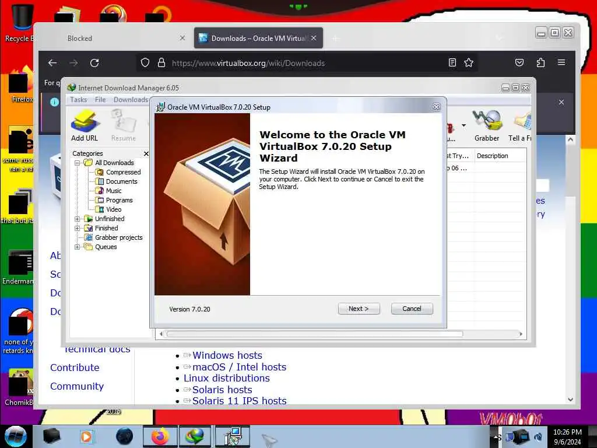Open the Solaris hosts link

(x=222, y=390)
